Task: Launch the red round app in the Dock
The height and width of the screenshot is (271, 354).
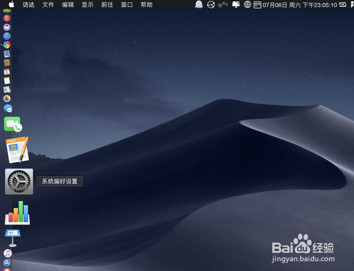Action: 7,18
